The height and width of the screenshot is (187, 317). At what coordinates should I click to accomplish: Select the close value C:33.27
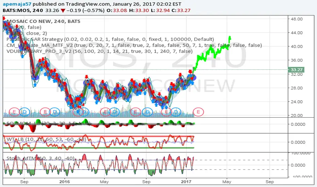tap(181, 10)
